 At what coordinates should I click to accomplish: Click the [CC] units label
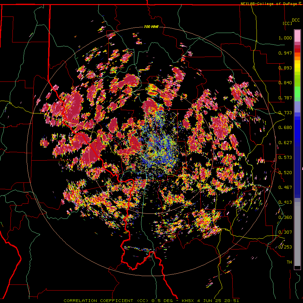point(288,23)
